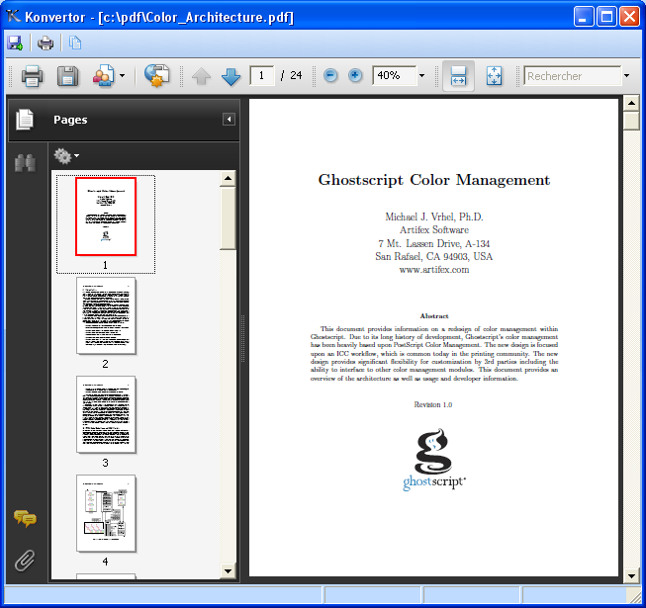Expand the collaborate dropdown arrow
Screen dimensions: 646x608
[x=122, y=76]
